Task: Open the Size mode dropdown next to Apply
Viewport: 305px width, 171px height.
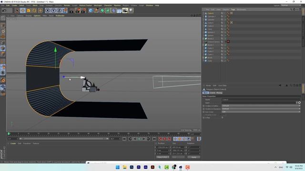Action: coord(178,157)
